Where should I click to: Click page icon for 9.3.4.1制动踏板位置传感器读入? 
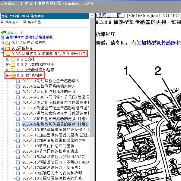click(18, 81)
